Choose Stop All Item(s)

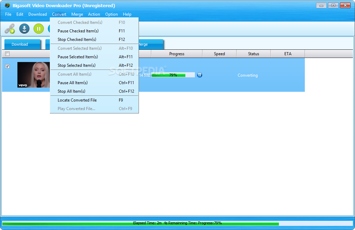(x=94, y=92)
